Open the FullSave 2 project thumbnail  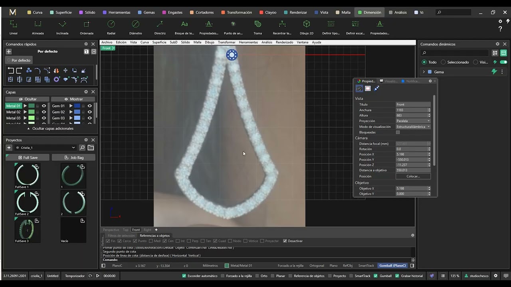pyautogui.click(x=27, y=202)
